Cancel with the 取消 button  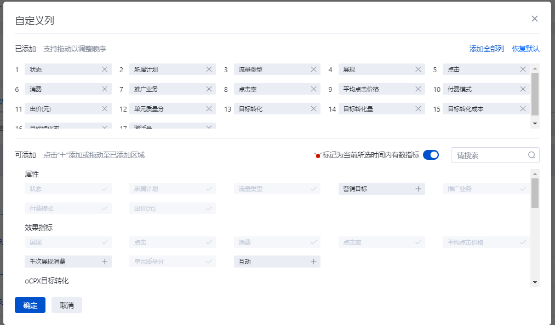click(x=67, y=305)
